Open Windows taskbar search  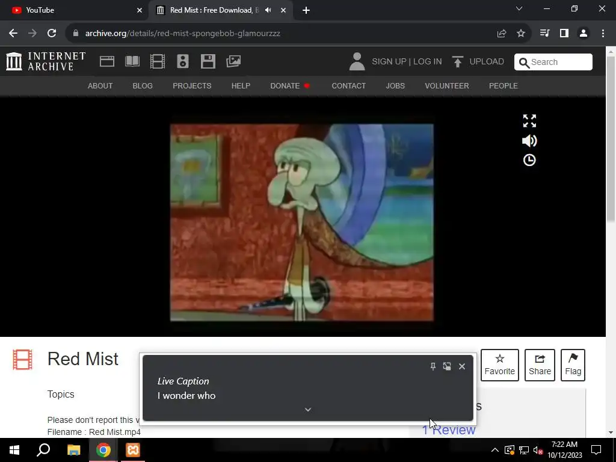tap(43, 450)
